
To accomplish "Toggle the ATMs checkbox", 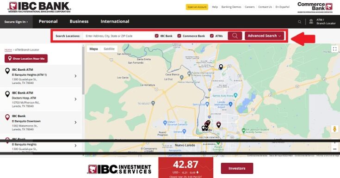I will pyautogui.click(x=212, y=36).
